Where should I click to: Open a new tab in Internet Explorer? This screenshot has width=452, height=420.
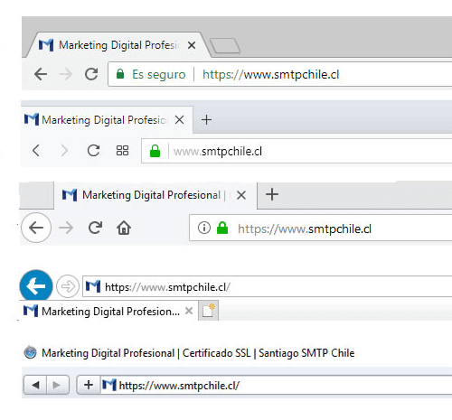pos(208,311)
